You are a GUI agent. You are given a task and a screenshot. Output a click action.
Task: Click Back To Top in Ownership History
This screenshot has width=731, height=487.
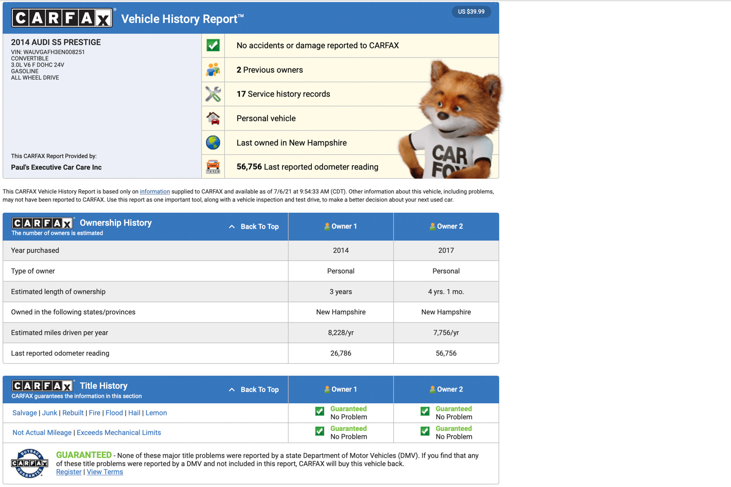[x=254, y=226]
